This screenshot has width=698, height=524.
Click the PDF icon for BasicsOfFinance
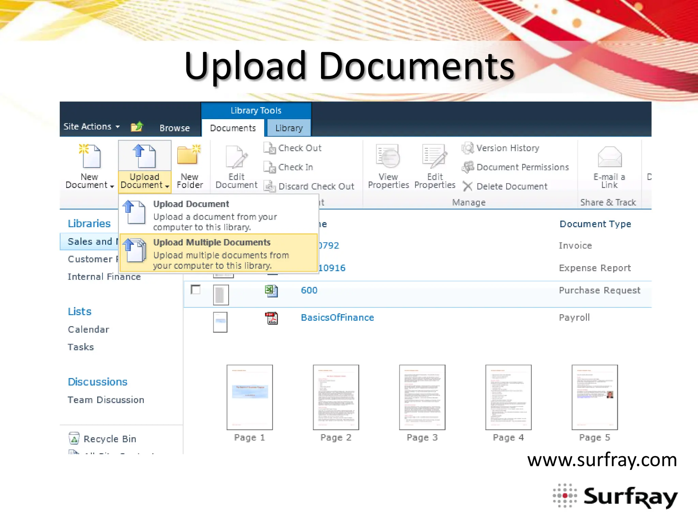pyautogui.click(x=272, y=318)
